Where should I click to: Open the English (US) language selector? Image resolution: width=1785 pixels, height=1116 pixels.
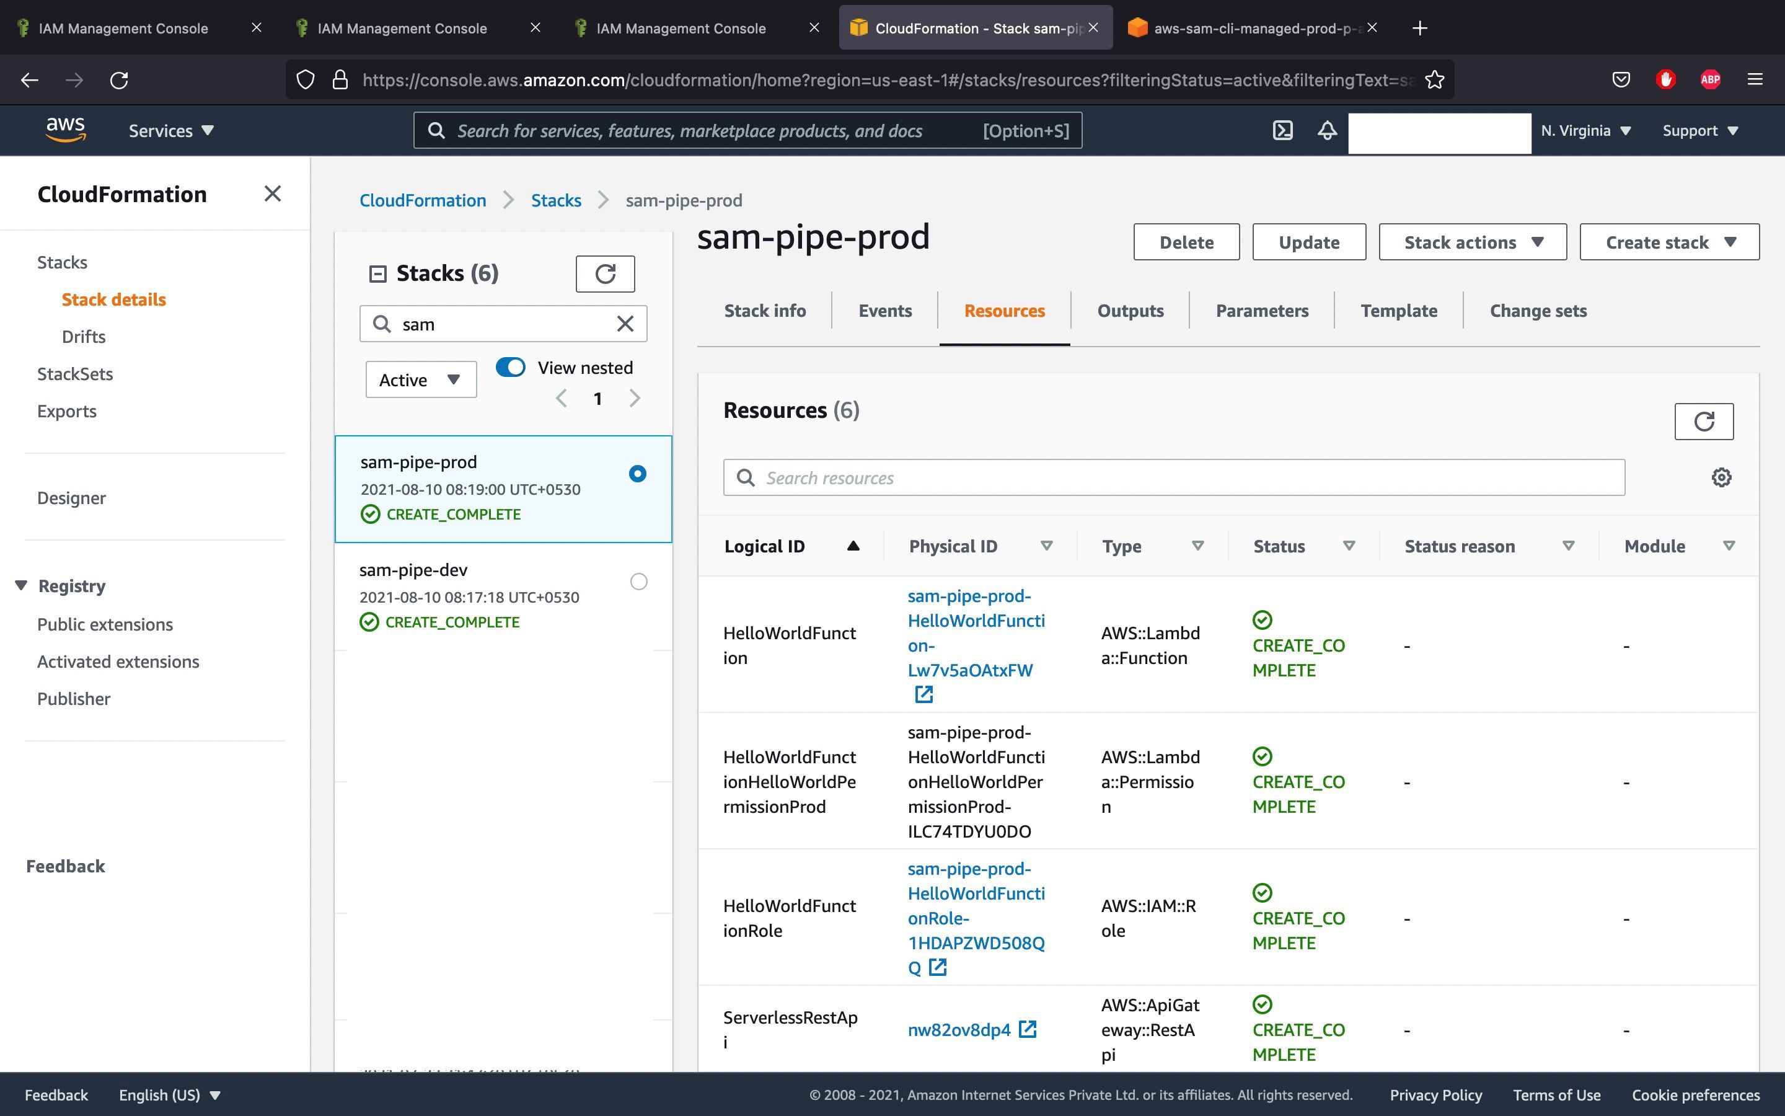(170, 1094)
